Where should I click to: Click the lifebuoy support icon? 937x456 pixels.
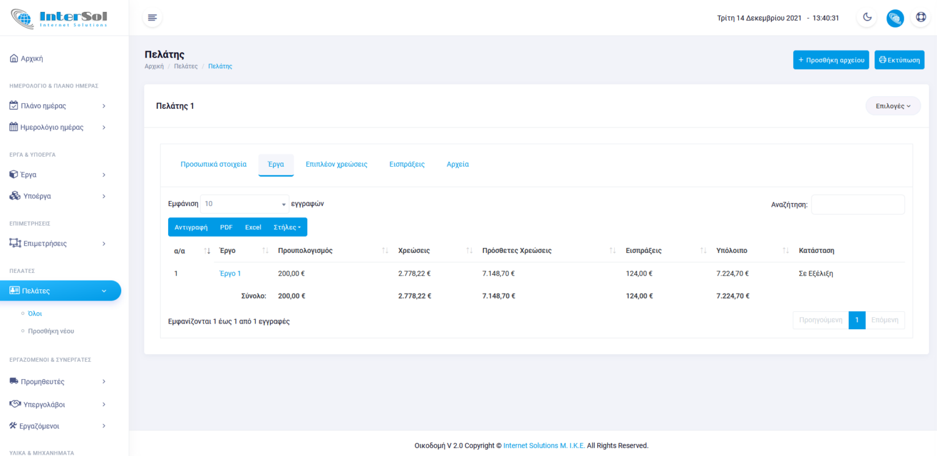tap(921, 17)
